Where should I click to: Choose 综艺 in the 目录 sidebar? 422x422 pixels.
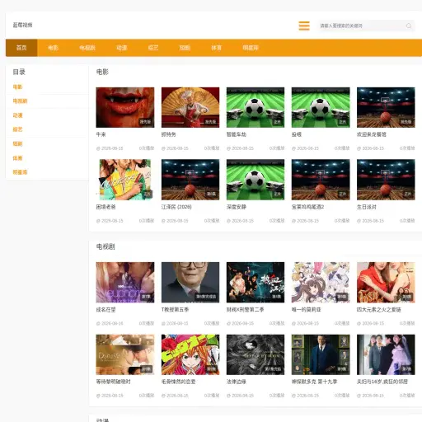point(17,129)
